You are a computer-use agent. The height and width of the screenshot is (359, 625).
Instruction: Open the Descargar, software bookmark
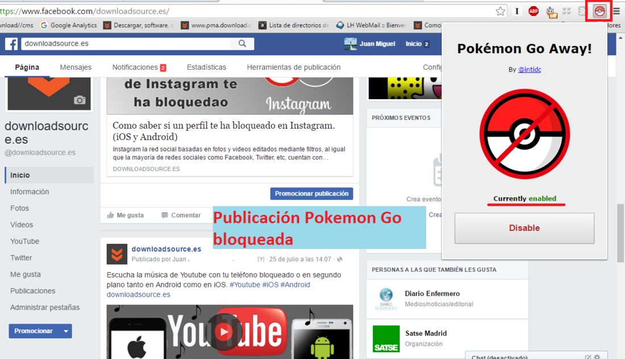click(139, 25)
